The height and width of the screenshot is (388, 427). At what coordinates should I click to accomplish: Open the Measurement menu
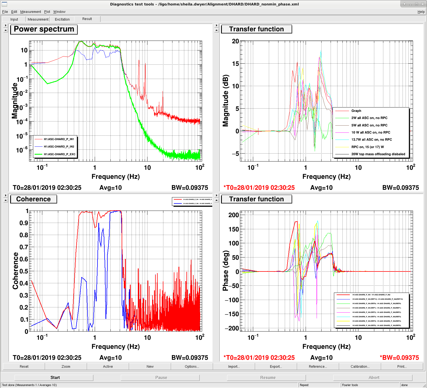[30, 12]
